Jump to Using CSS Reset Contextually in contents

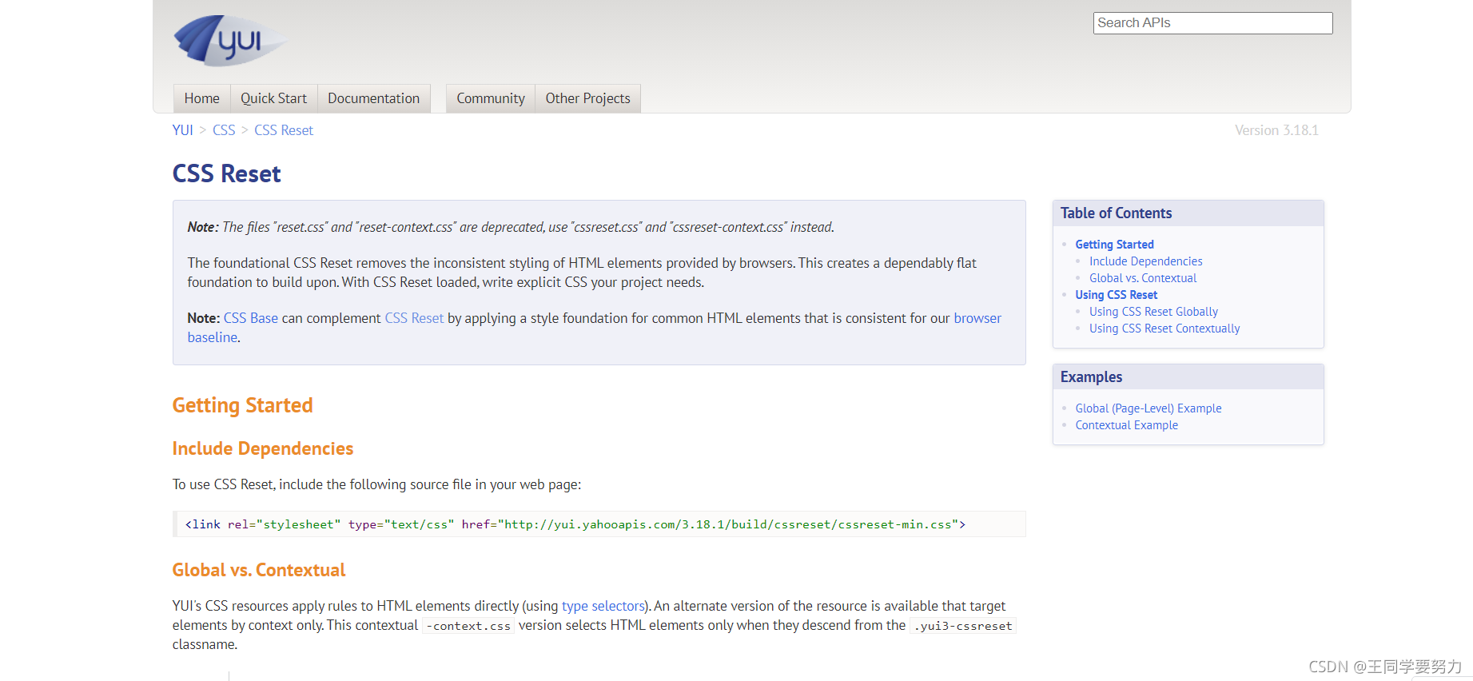point(1164,329)
